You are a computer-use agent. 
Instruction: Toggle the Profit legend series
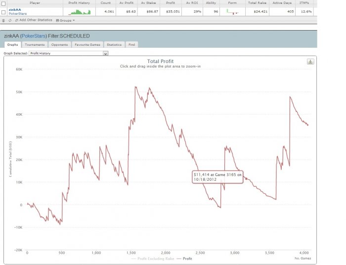[185, 259]
